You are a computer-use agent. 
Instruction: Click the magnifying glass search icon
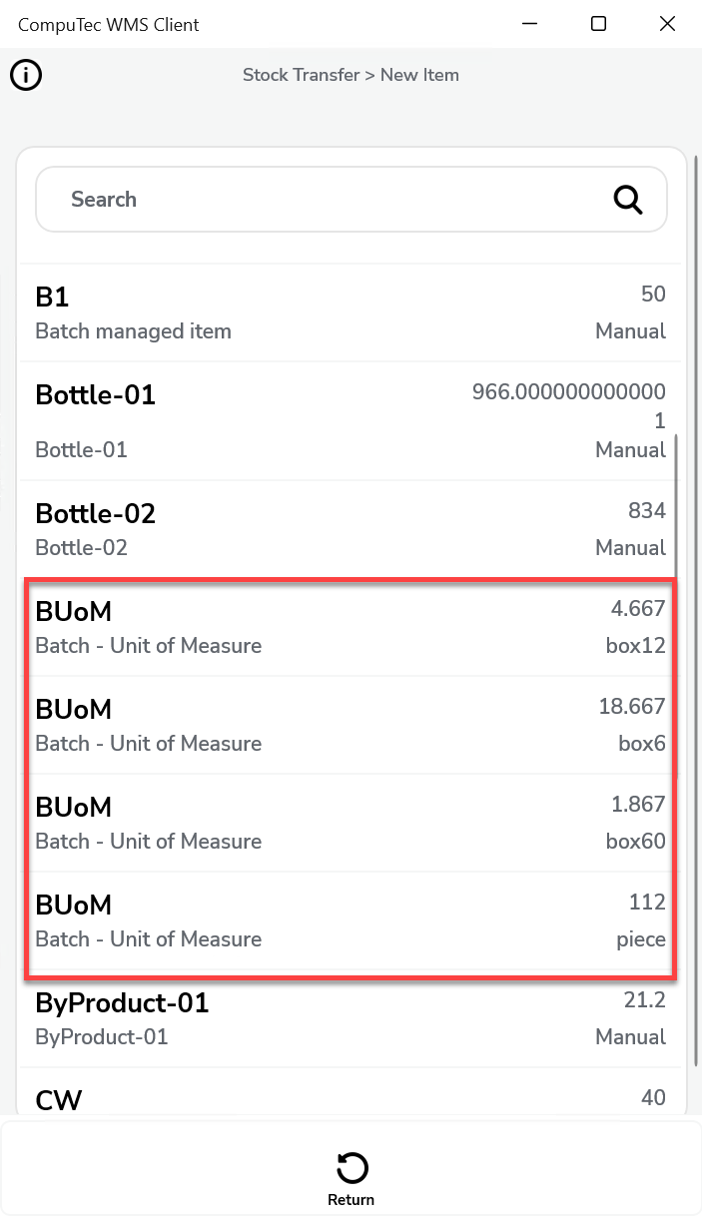627,200
